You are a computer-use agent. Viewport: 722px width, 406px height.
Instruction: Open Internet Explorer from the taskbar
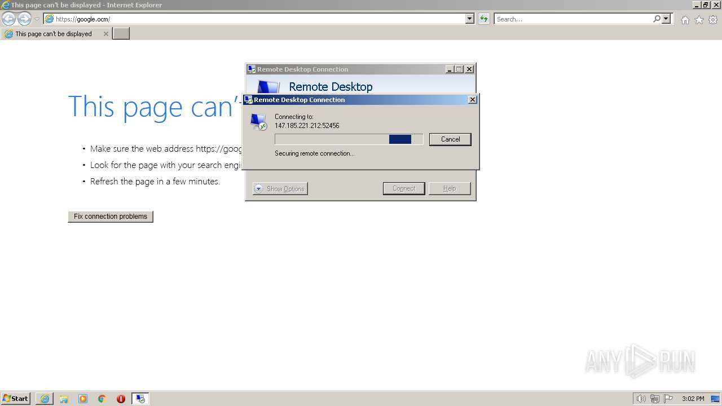pos(45,399)
